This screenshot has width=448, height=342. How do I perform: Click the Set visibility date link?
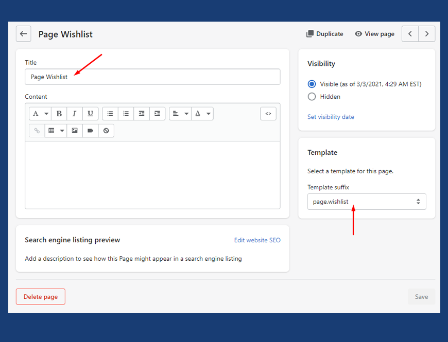pos(331,117)
